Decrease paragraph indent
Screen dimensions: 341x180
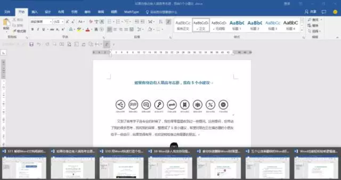click(x=137, y=22)
